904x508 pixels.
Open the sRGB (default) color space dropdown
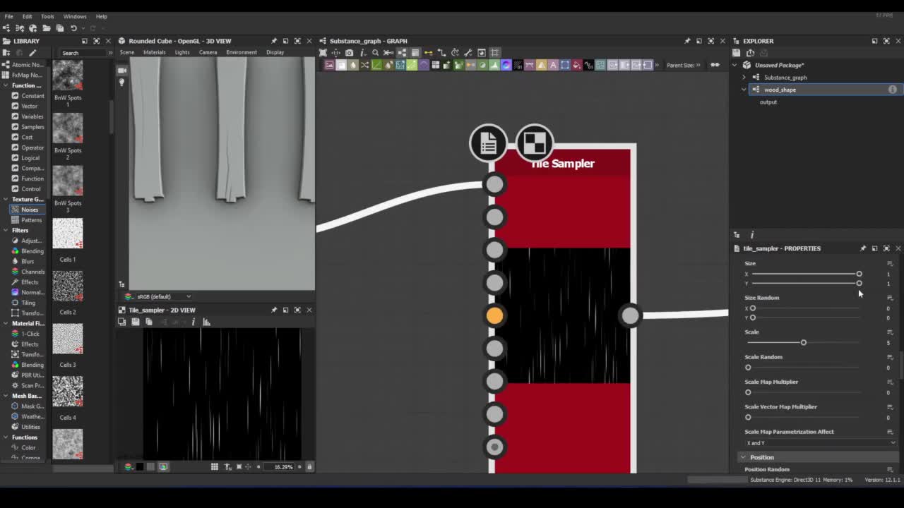point(158,296)
